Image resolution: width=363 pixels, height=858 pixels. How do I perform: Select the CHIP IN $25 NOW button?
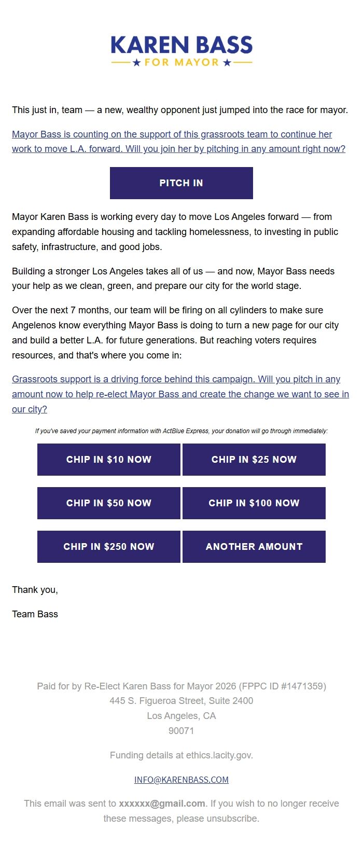pyautogui.click(x=254, y=460)
